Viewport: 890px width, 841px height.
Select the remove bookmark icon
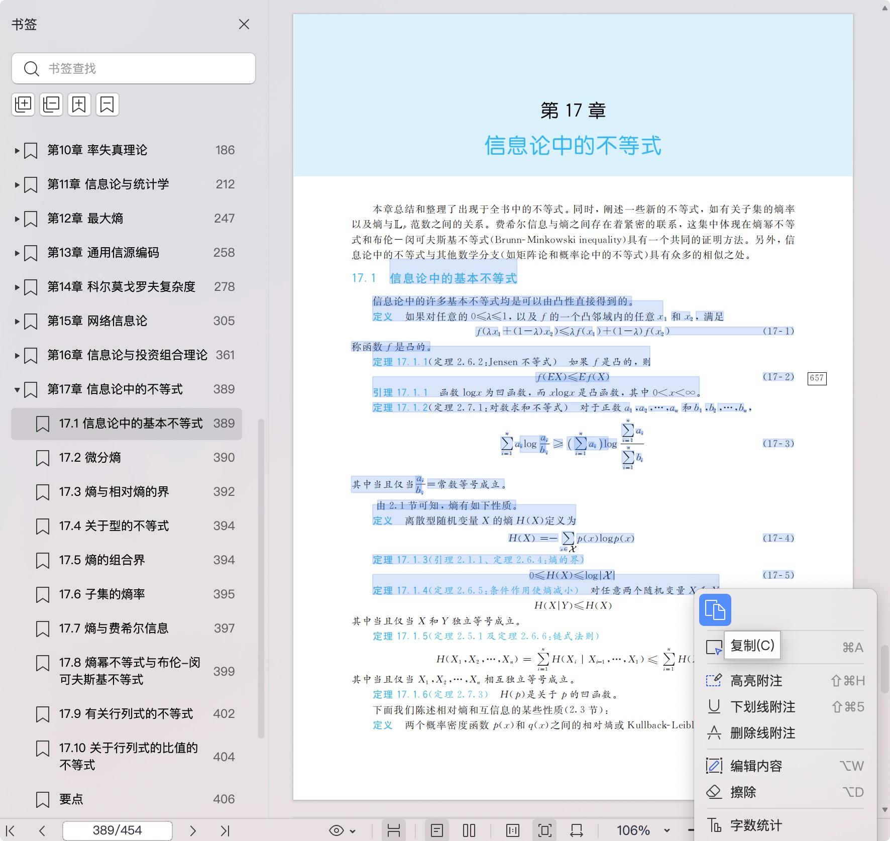(x=107, y=104)
